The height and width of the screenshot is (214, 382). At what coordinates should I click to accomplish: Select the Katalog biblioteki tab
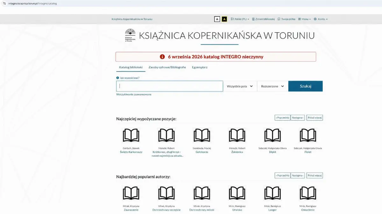pyautogui.click(x=131, y=67)
